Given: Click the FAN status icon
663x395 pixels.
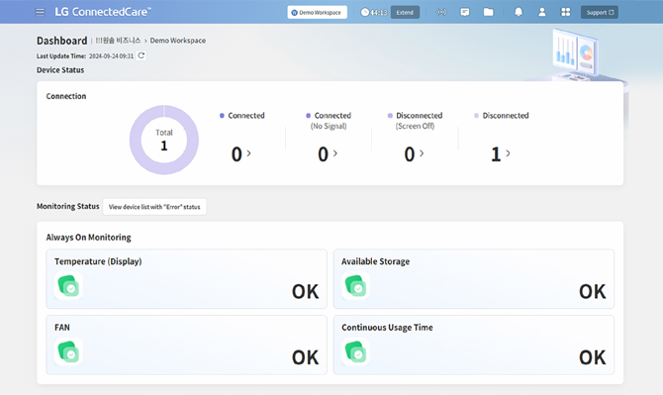Looking at the screenshot, I should coord(68,351).
